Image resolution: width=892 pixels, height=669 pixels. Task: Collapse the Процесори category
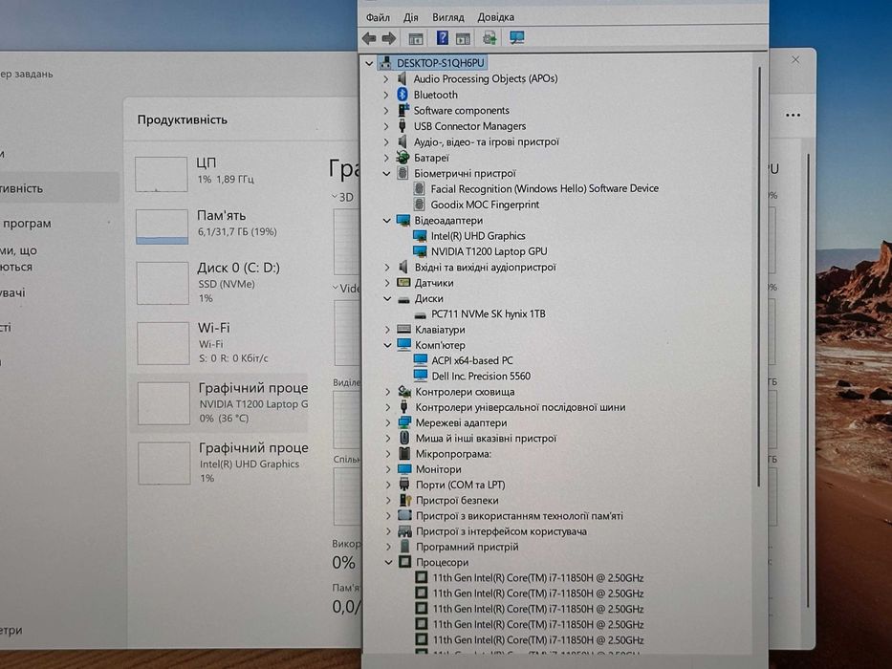[388, 563]
